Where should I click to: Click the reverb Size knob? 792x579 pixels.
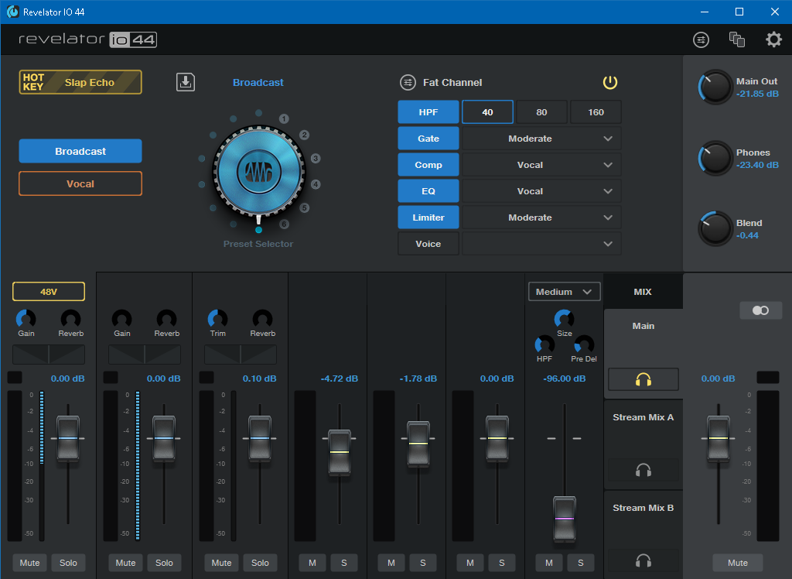tap(564, 319)
